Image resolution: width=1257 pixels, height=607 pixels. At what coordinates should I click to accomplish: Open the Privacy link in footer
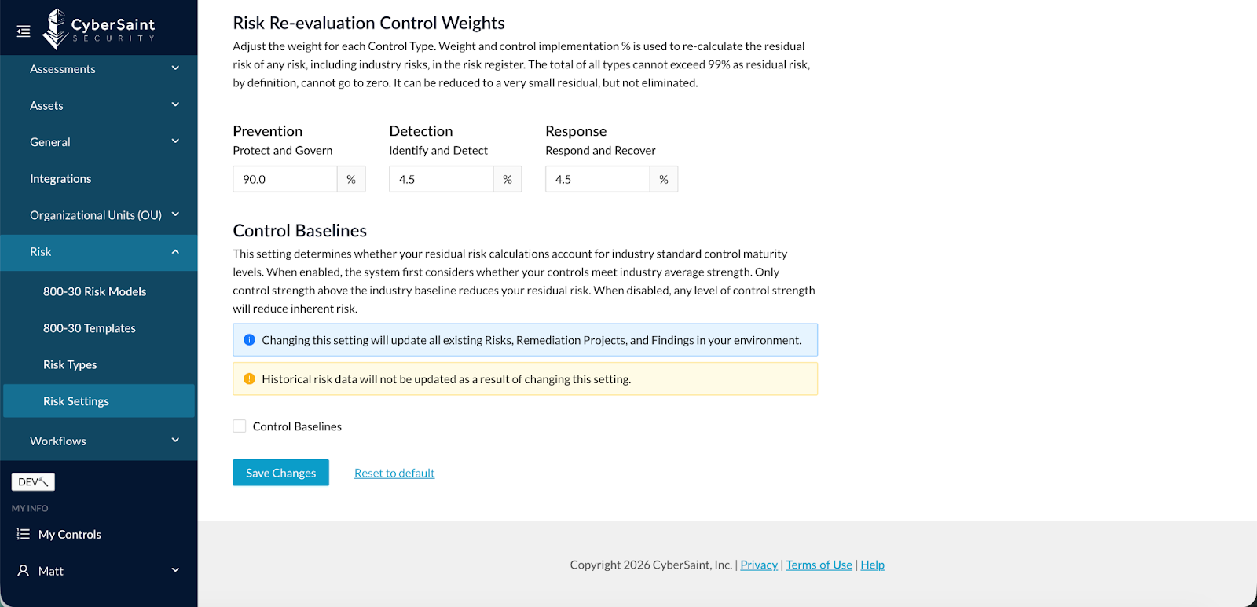[x=759, y=565]
